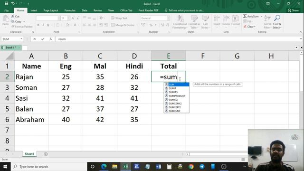This screenshot has width=304, height=171.
Task: Open Insert Function fx dialog
Action: click(51, 39)
